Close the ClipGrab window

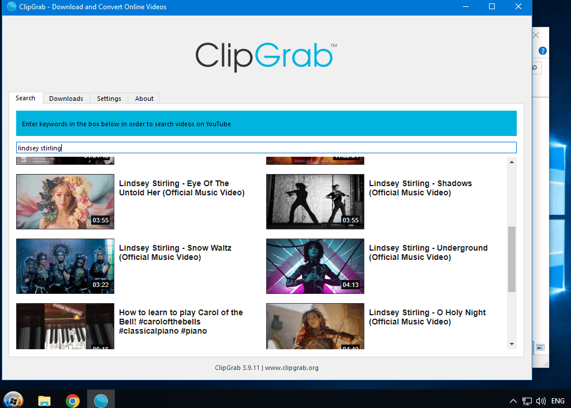(x=518, y=6)
